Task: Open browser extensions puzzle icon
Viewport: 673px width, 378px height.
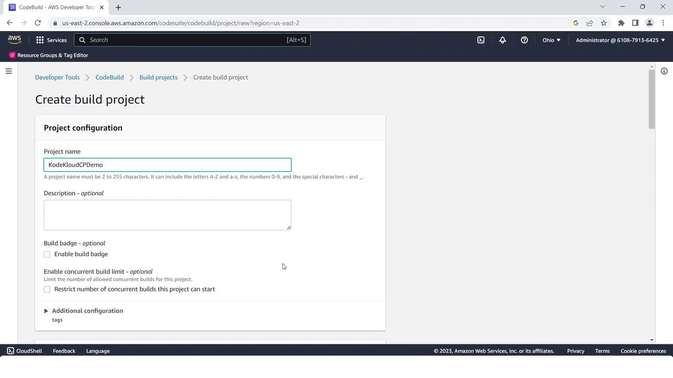Action: point(621,23)
